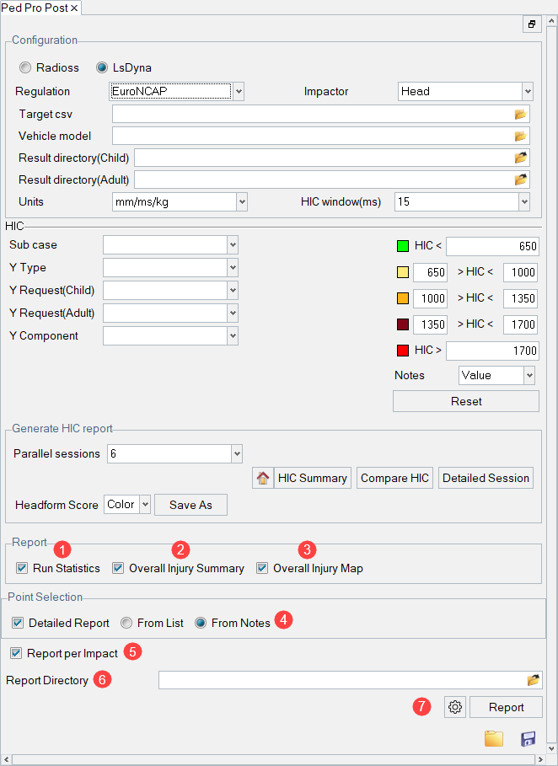
Task: Browse Result directory(Child) folder
Action: tap(520, 158)
